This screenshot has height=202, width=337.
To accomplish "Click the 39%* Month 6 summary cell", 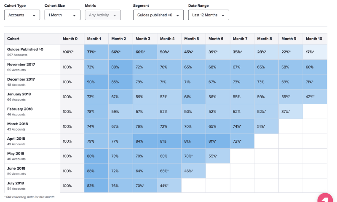I will (218, 52).
